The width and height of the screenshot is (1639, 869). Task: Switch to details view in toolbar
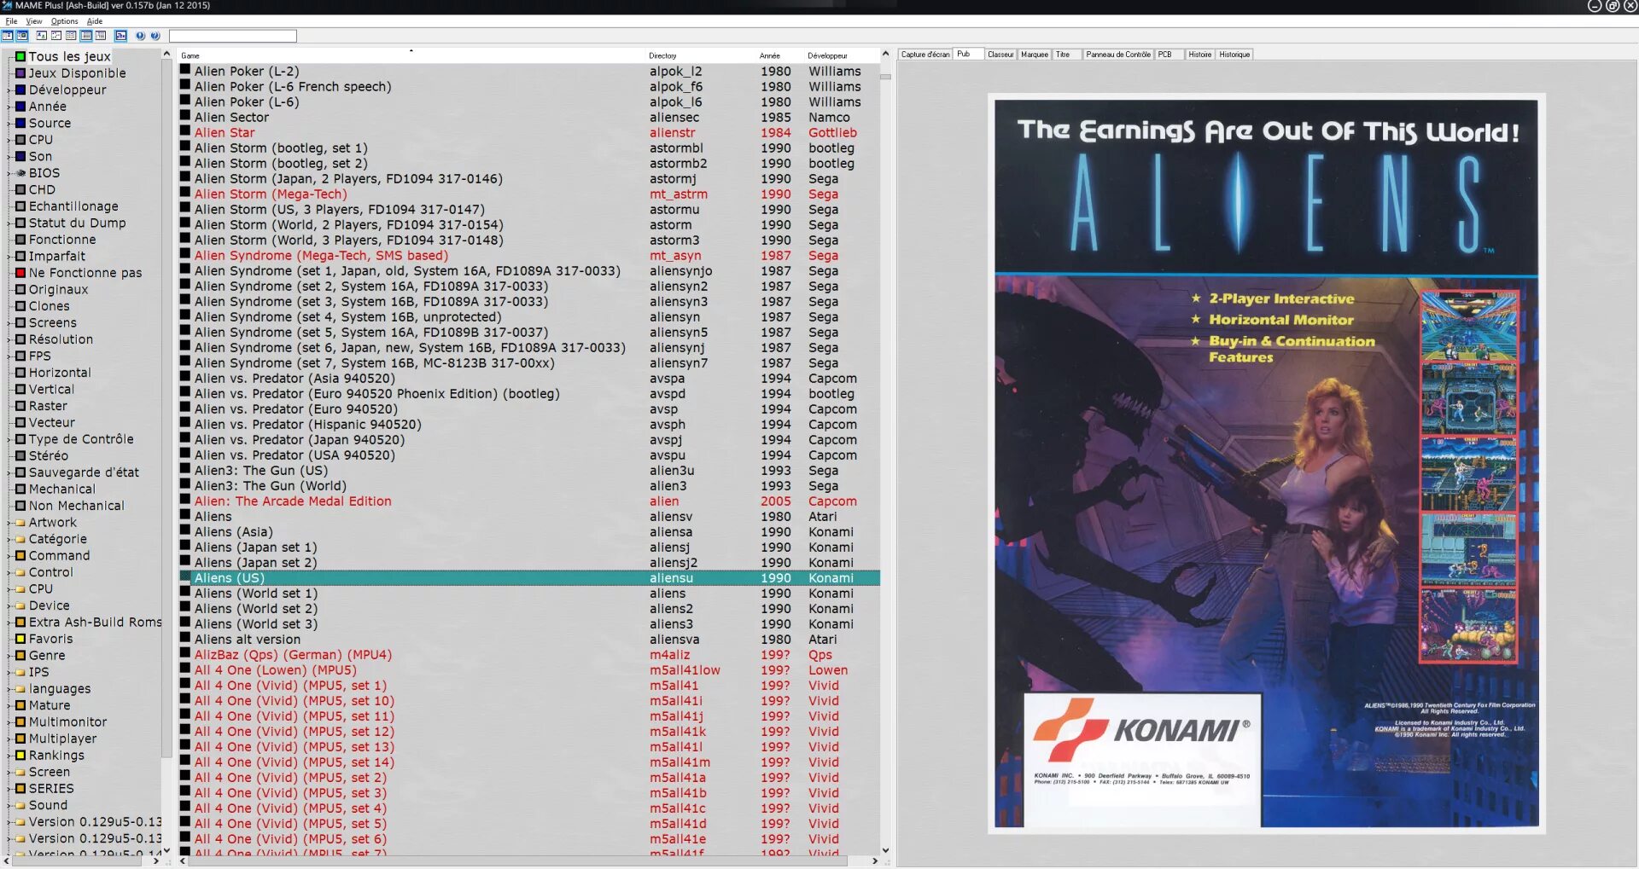86,36
